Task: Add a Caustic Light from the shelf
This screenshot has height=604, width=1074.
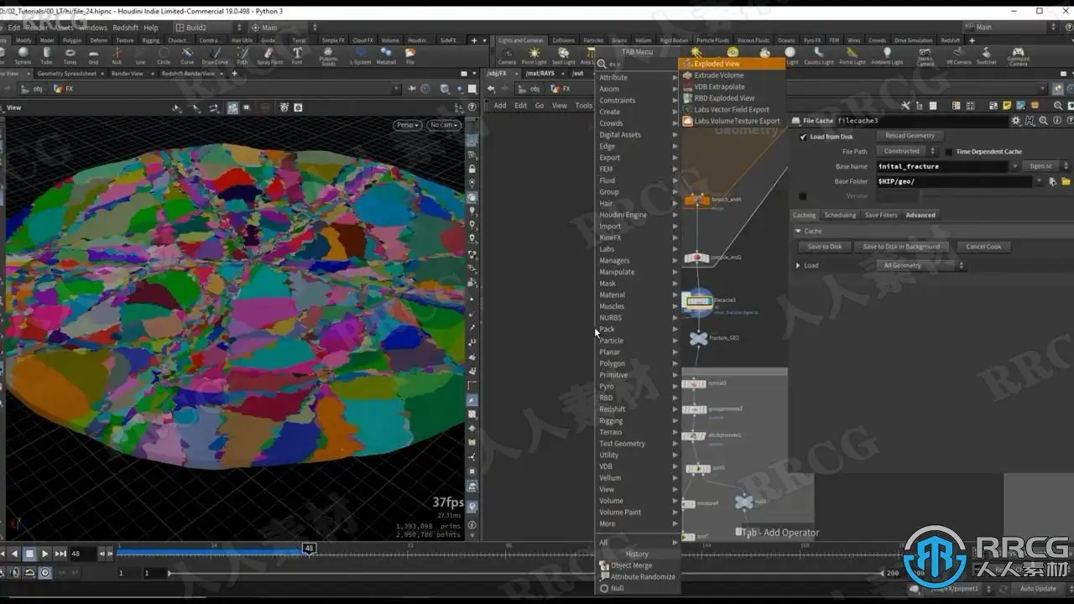Action: tap(819, 56)
